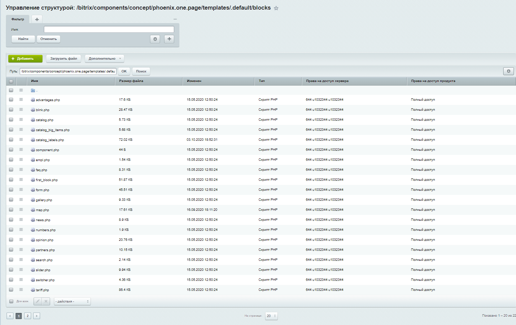Open table settings gear at right
516x325 pixels.
coord(508,71)
